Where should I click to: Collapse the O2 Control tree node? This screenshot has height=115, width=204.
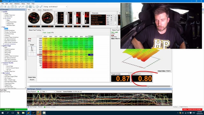(x=4, y=19)
